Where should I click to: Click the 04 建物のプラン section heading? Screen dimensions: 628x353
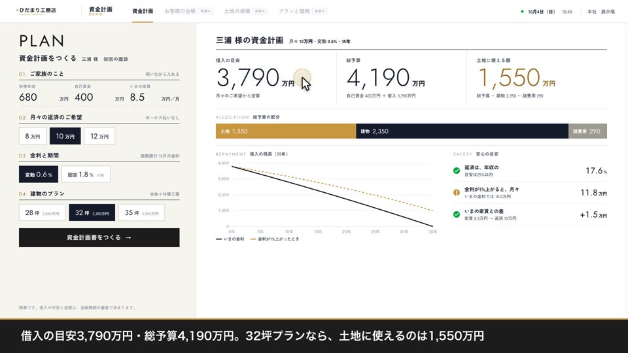[x=42, y=193]
